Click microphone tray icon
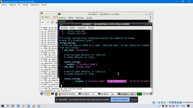 [163, 106]
